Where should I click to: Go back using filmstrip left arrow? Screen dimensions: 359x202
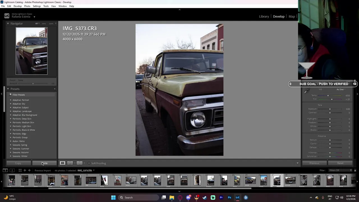click(25, 170)
